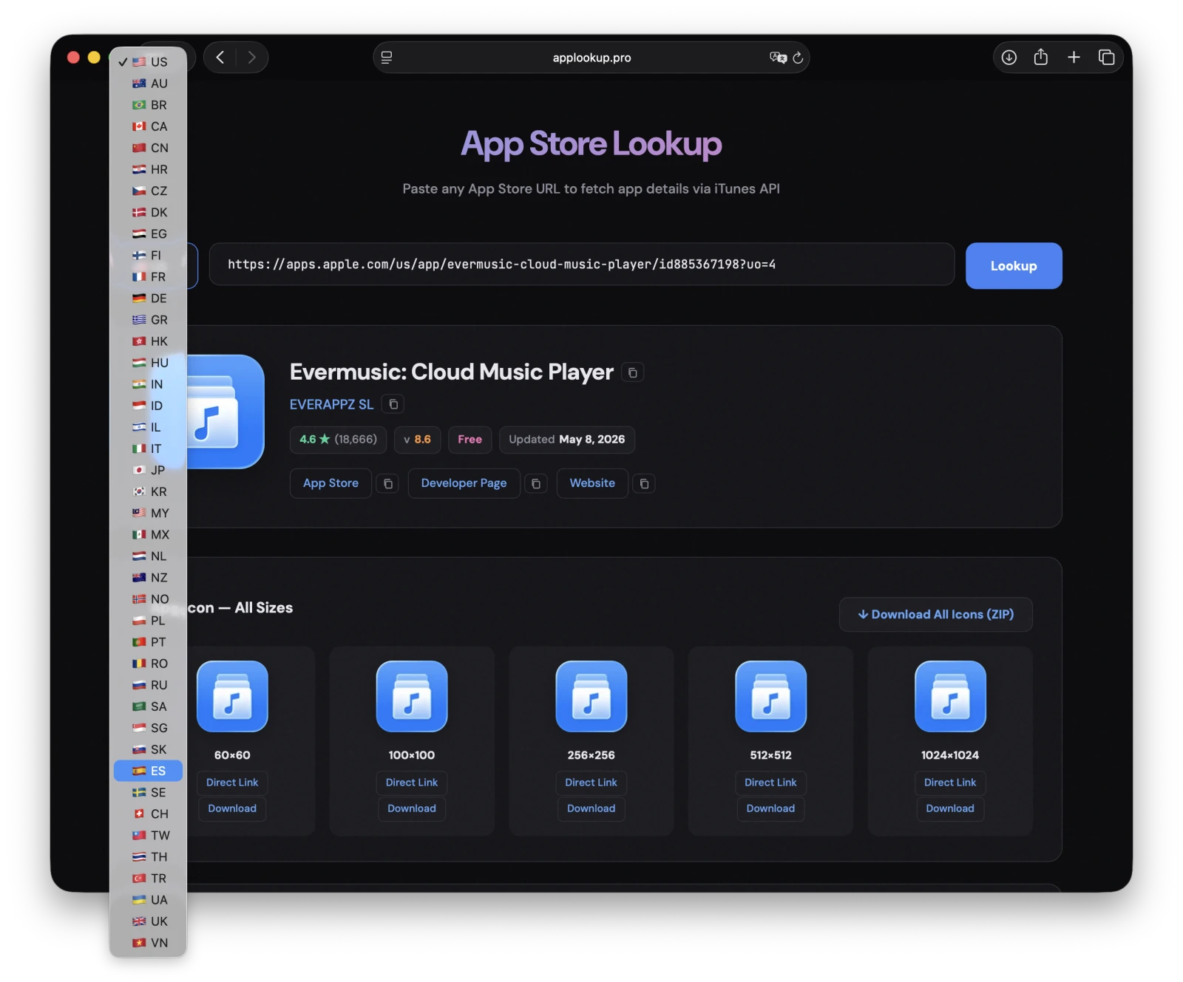Select CH from the country list
This screenshot has width=1183, height=982.
(x=149, y=814)
